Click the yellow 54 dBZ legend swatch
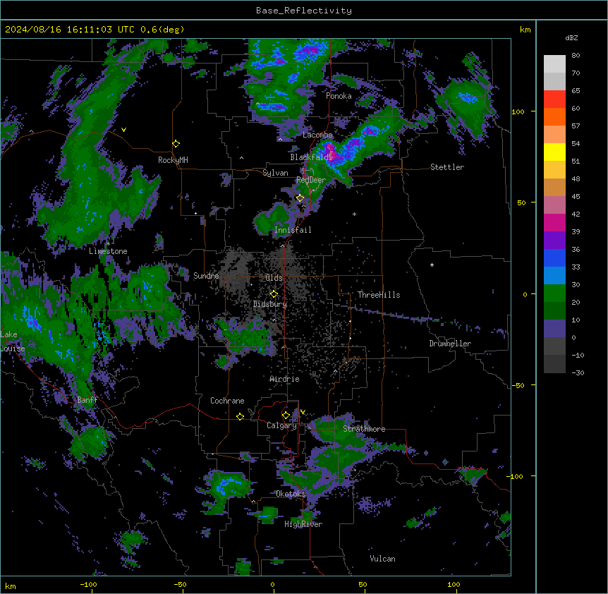 coord(554,152)
